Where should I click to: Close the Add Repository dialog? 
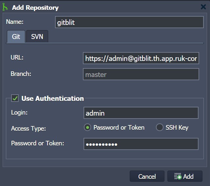coord(203,7)
